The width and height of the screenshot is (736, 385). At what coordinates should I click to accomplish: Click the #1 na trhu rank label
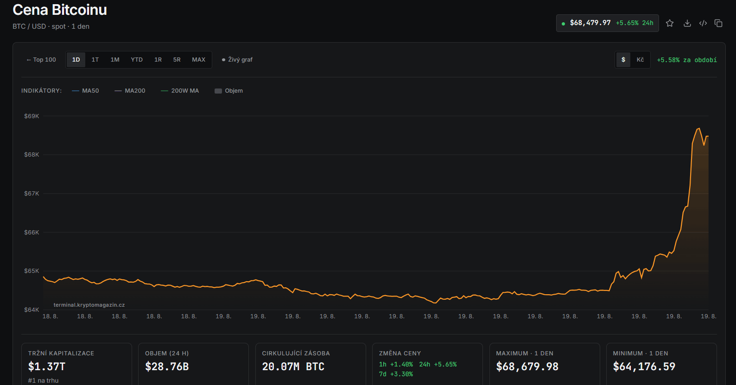tap(43, 380)
